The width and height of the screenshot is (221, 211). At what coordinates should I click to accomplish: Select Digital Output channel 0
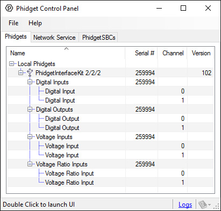tap(110, 119)
